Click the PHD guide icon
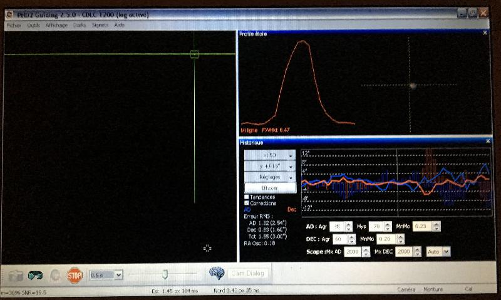Image resolution: width=501 pixels, height=300 pixels. coord(55,276)
